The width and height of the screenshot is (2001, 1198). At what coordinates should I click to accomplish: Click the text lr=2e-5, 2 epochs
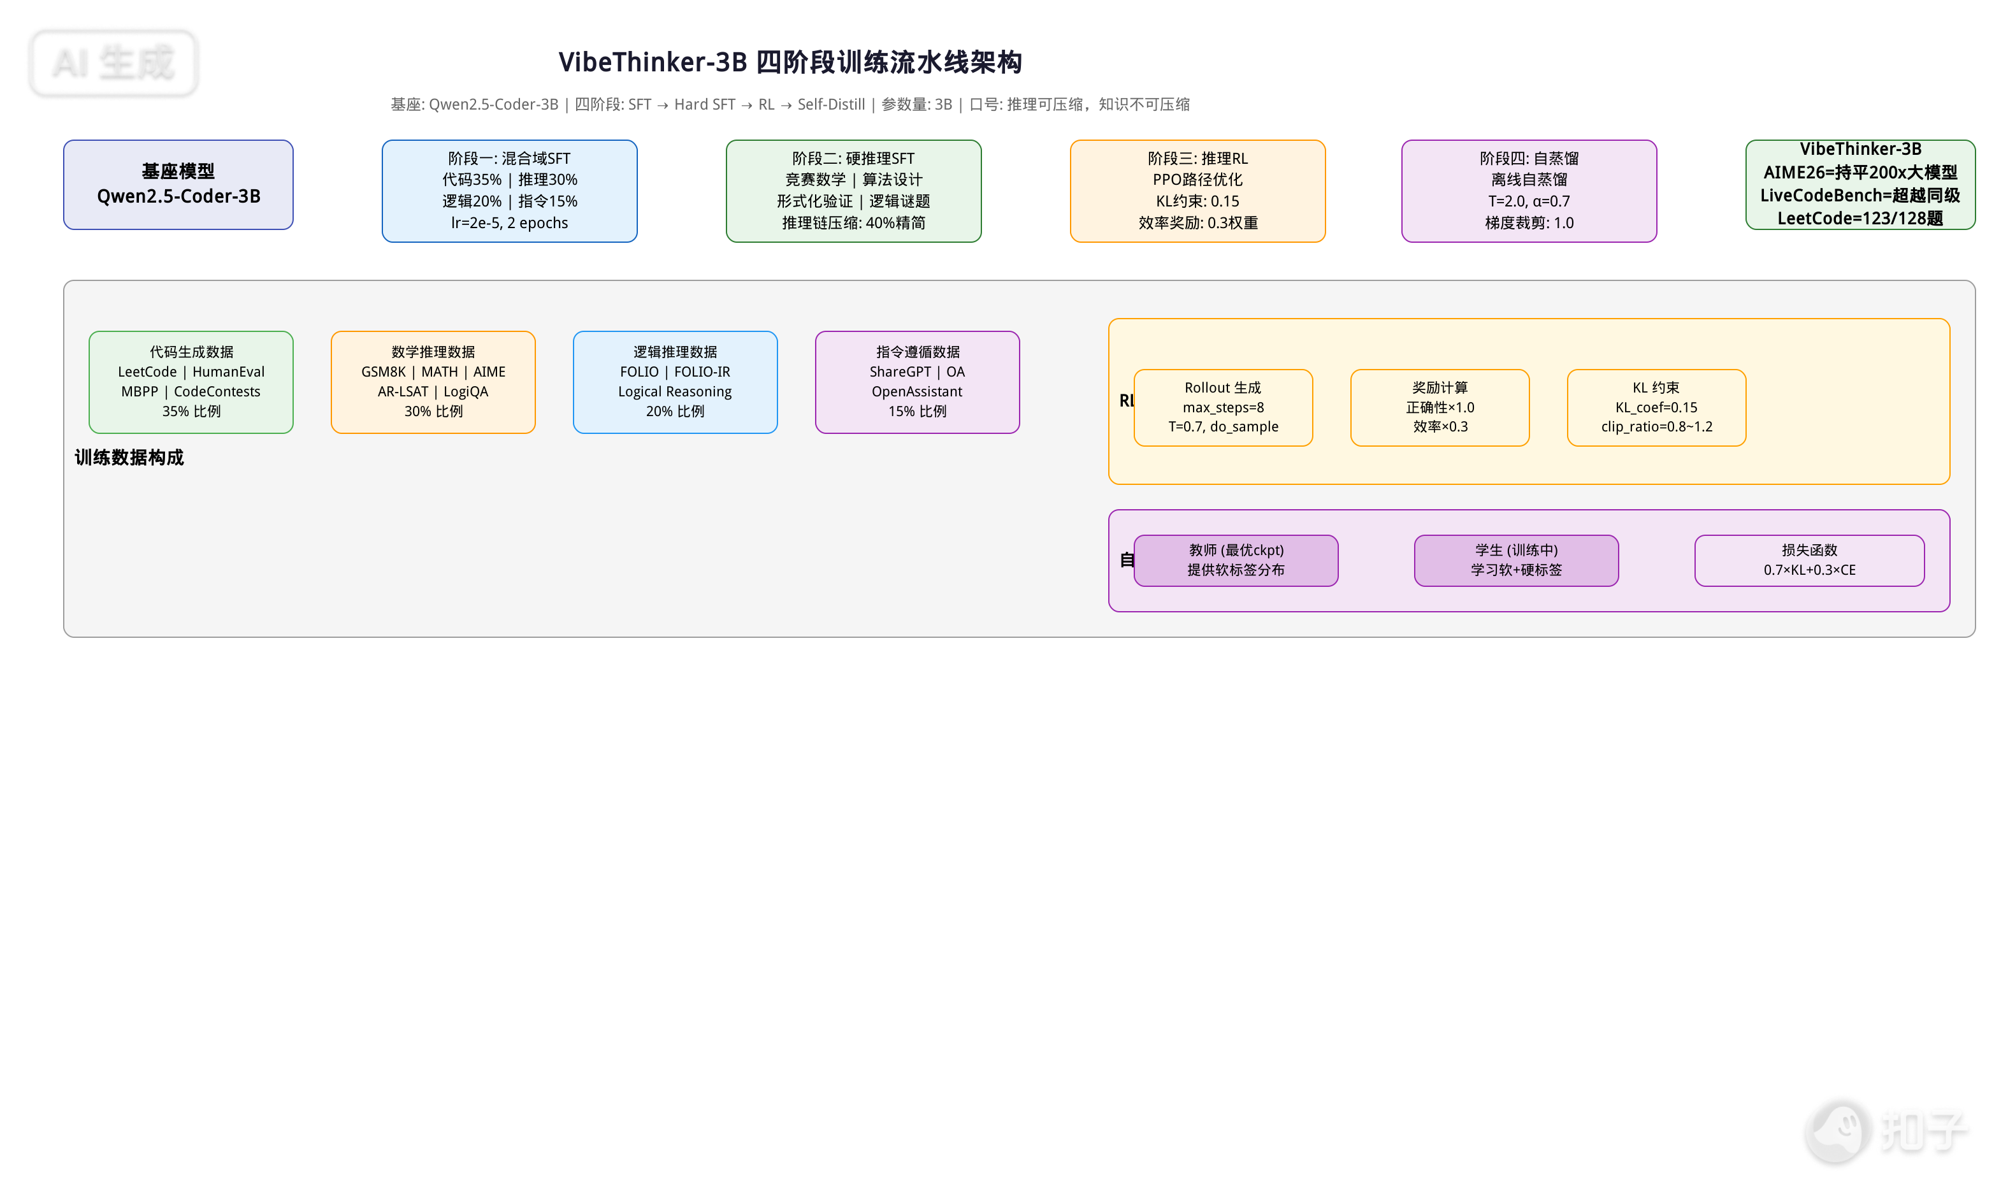(509, 223)
